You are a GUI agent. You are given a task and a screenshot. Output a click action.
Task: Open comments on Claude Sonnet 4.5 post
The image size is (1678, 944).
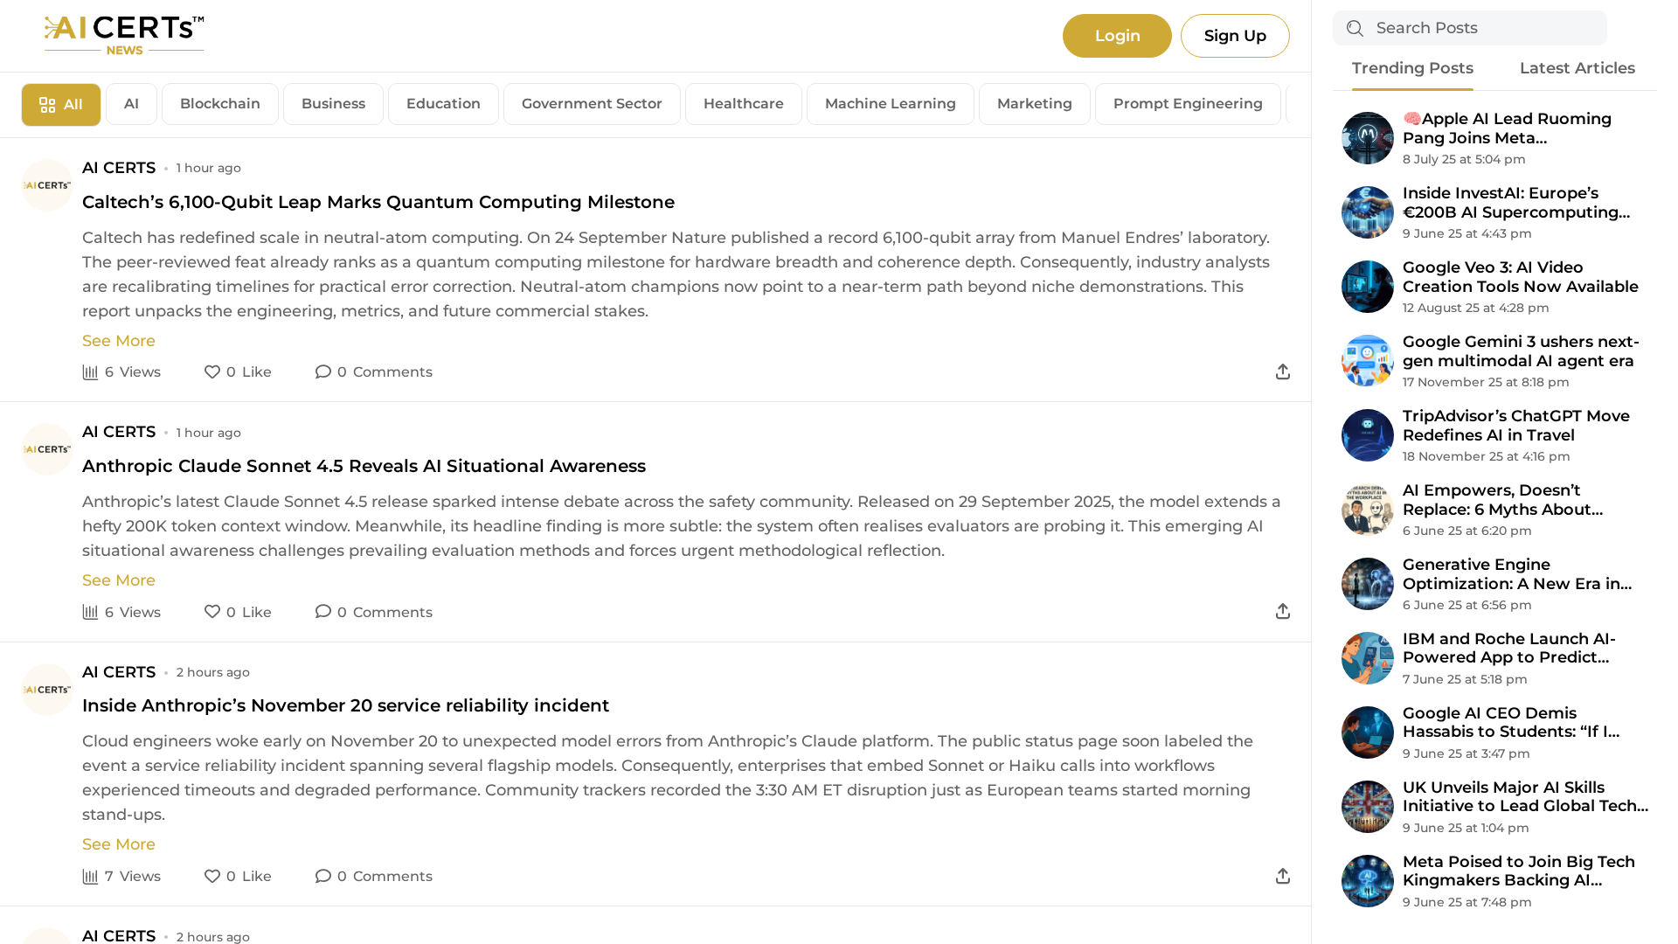click(x=323, y=612)
